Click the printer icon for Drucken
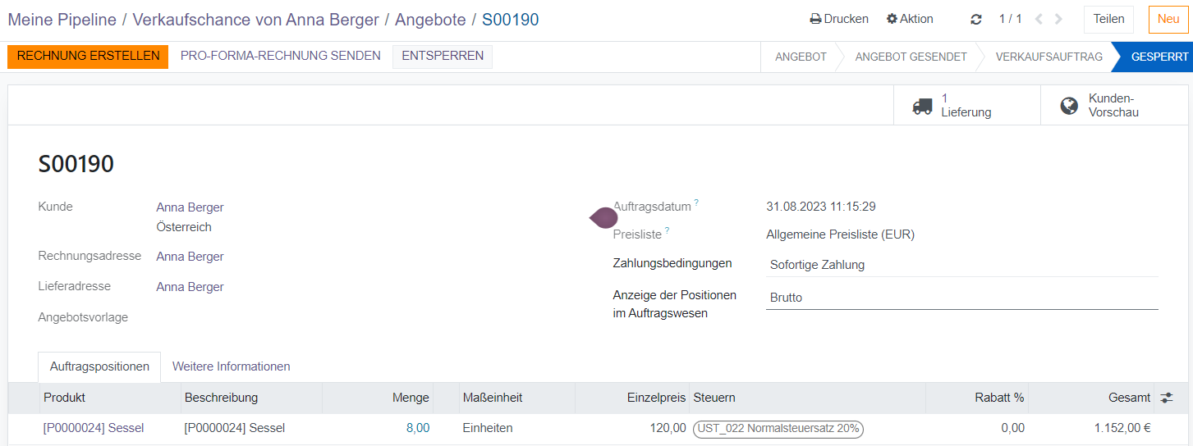This screenshot has width=1193, height=446. [x=815, y=19]
